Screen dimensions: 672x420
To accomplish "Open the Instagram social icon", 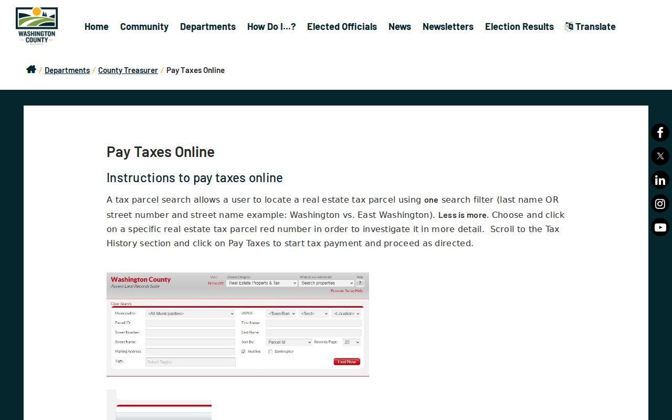I will point(660,204).
